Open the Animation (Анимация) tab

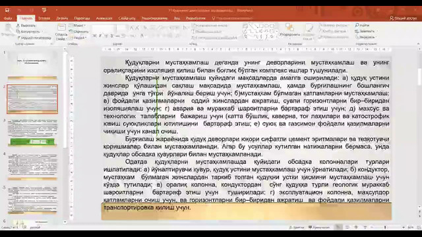click(x=104, y=18)
